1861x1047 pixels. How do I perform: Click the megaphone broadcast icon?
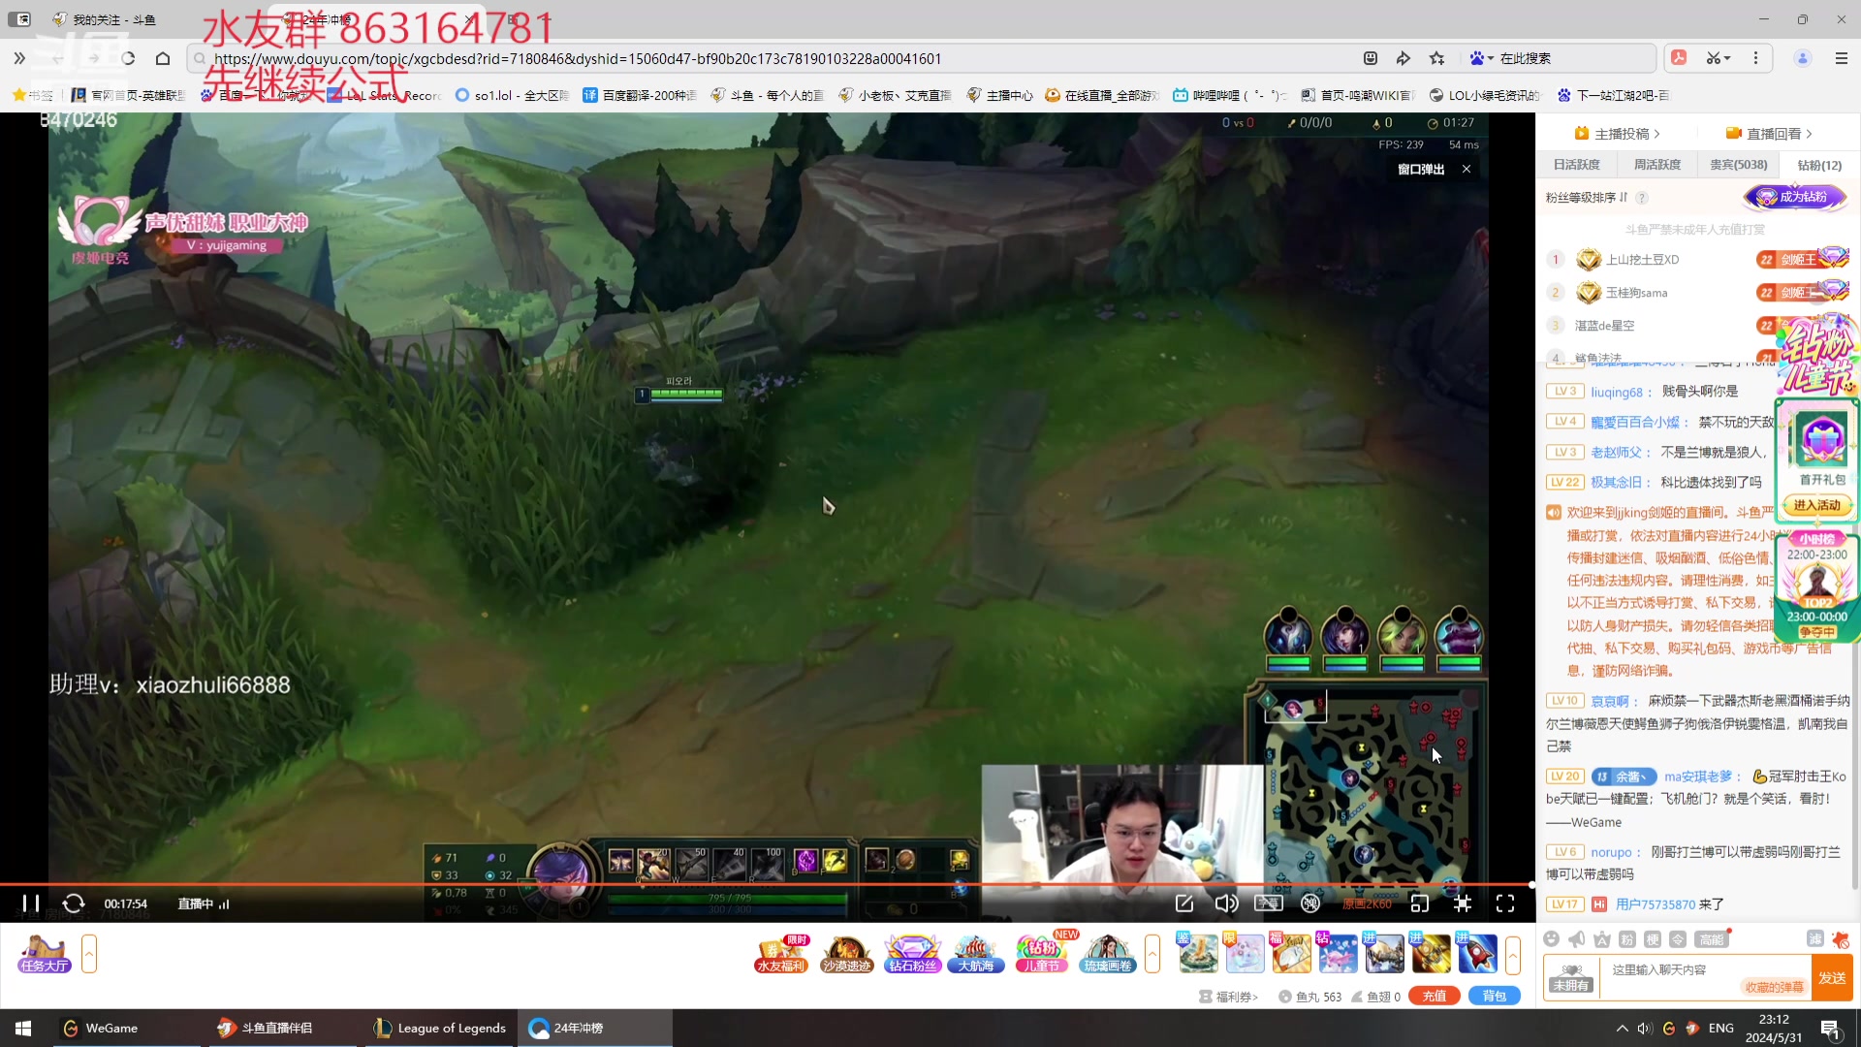[x=1577, y=938]
